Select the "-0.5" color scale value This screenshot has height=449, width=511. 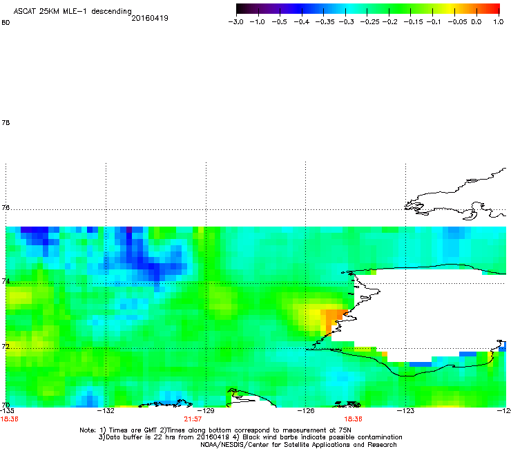click(279, 22)
